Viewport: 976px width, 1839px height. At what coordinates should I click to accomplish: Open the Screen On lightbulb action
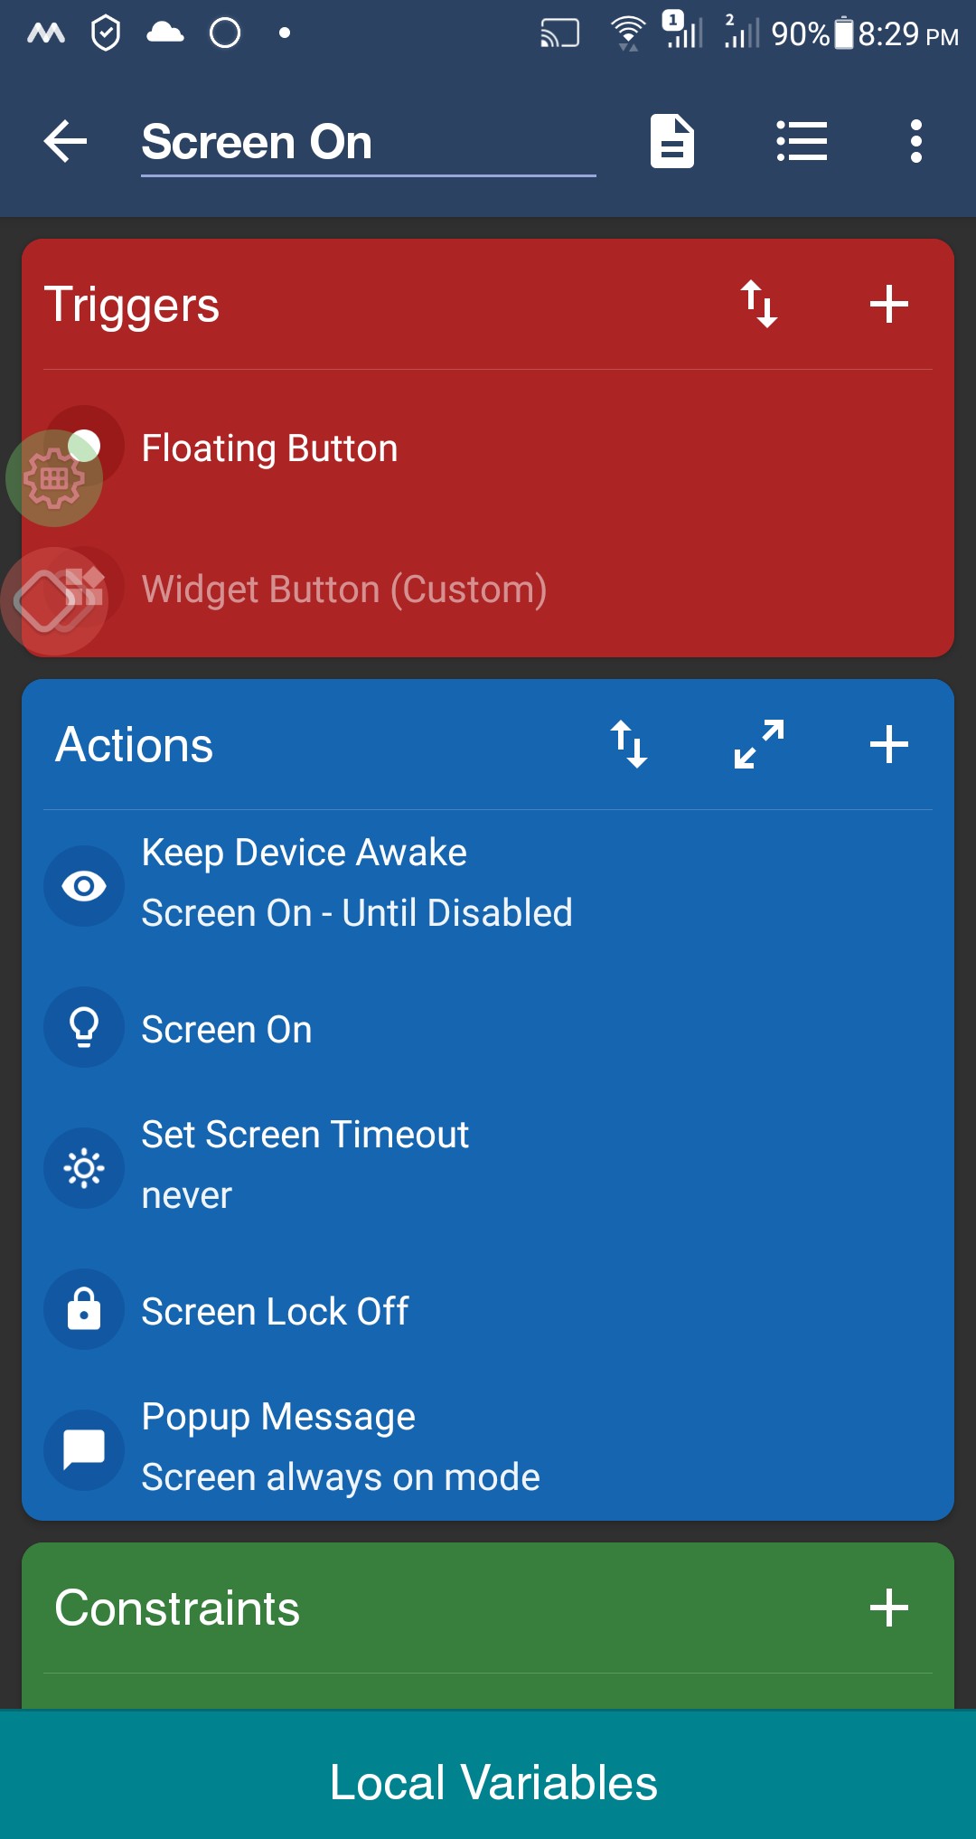click(x=488, y=1029)
